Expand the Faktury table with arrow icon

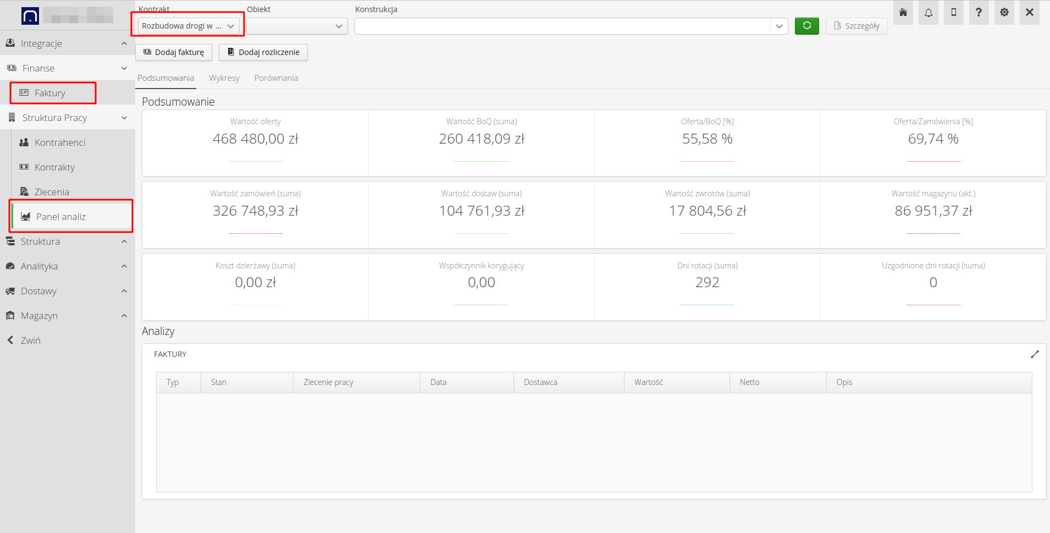[1035, 354]
